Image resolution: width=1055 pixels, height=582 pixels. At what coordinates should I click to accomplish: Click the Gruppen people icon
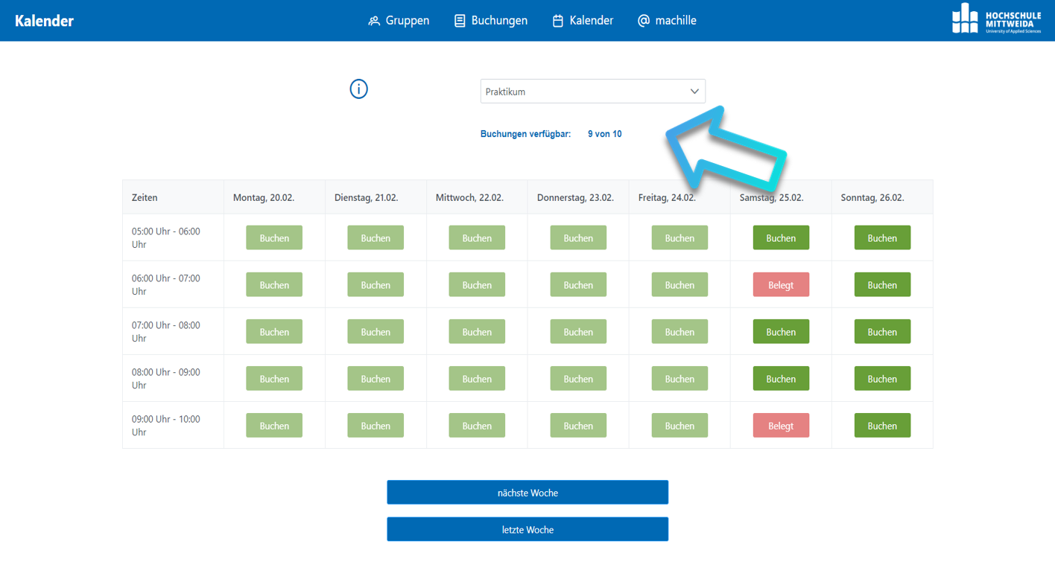[374, 21]
